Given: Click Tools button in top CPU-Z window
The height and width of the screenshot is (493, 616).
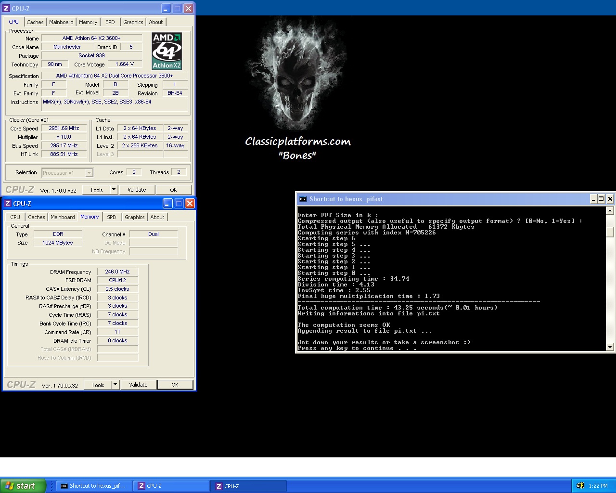Looking at the screenshot, I should [x=97, y=190].
